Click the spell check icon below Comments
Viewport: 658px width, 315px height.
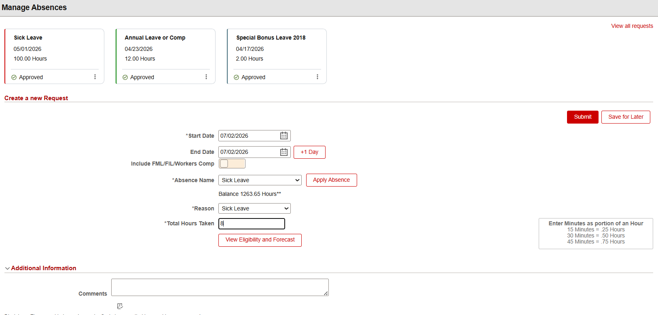[x=120, y=306]
